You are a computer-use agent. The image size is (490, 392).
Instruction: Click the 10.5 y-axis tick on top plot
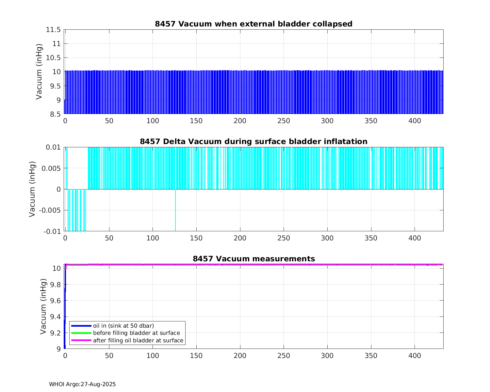(x=53, y=58)
